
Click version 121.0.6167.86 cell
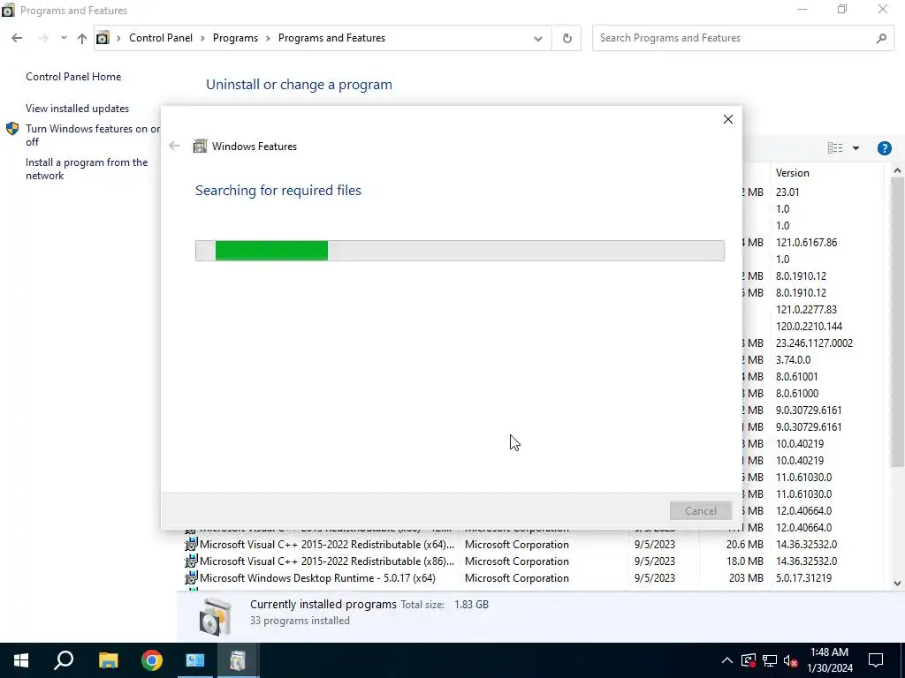[806, 243]
